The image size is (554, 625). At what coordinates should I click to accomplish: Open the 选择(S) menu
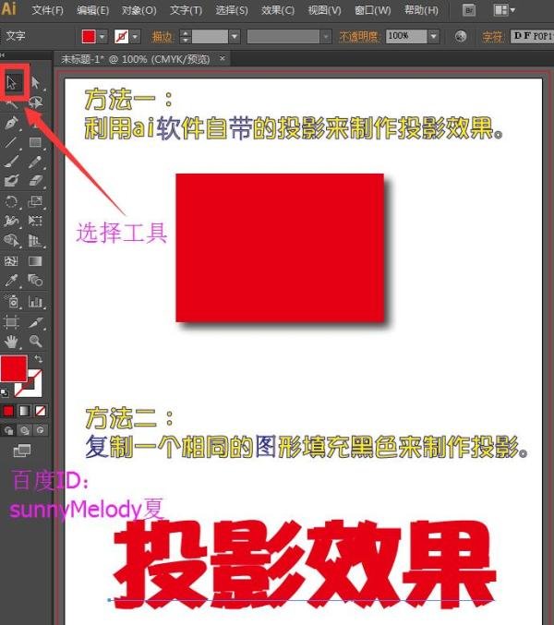(x=232, y=10)
